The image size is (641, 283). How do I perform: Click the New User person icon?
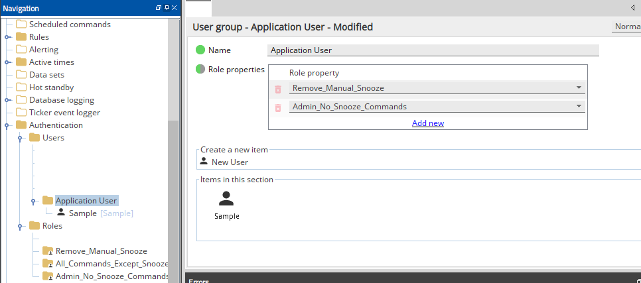click(x=204, y=162)
